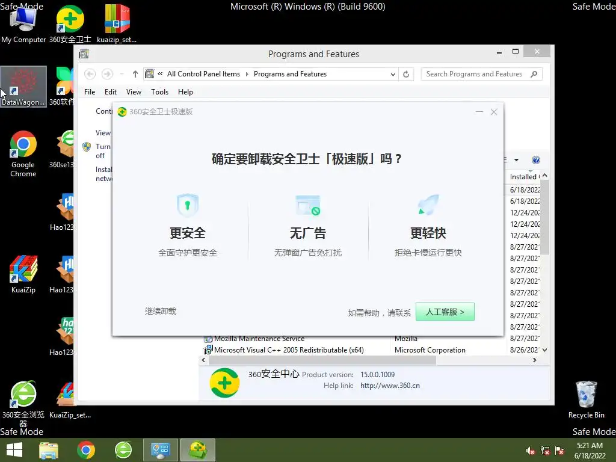Launch Chrome from the taskbar
616x462 pixels.
click(86, 450)
